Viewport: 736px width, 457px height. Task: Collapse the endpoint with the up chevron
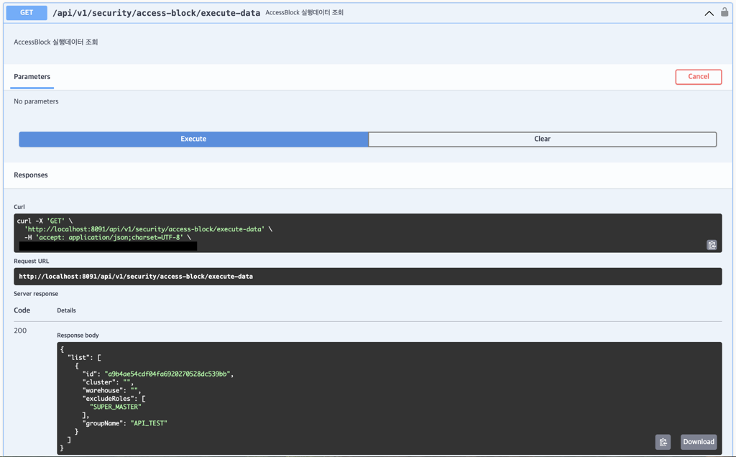pyautogui.click(x=709, y=13)
